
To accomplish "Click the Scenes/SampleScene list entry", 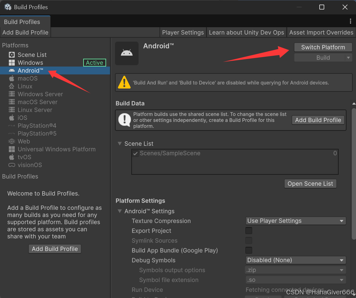I will [235, 153].
